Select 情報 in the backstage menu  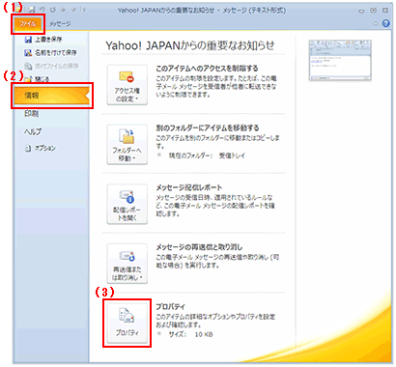(51, 96)
